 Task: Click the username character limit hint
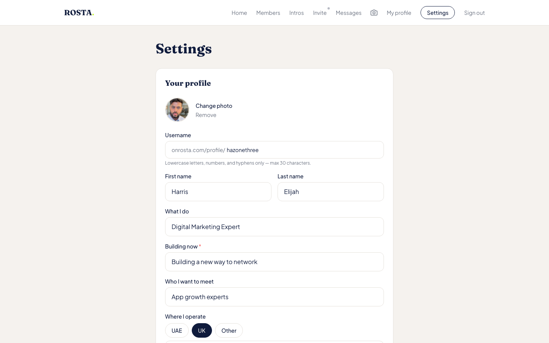point(238,163)
